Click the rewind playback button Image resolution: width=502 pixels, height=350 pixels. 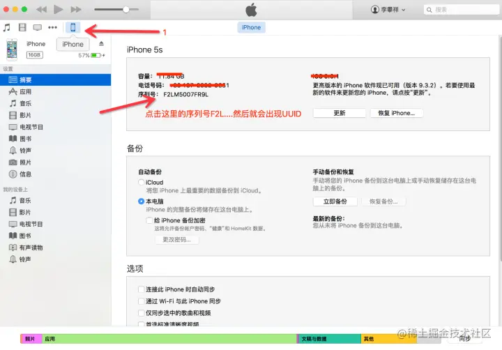click(42, 9)
